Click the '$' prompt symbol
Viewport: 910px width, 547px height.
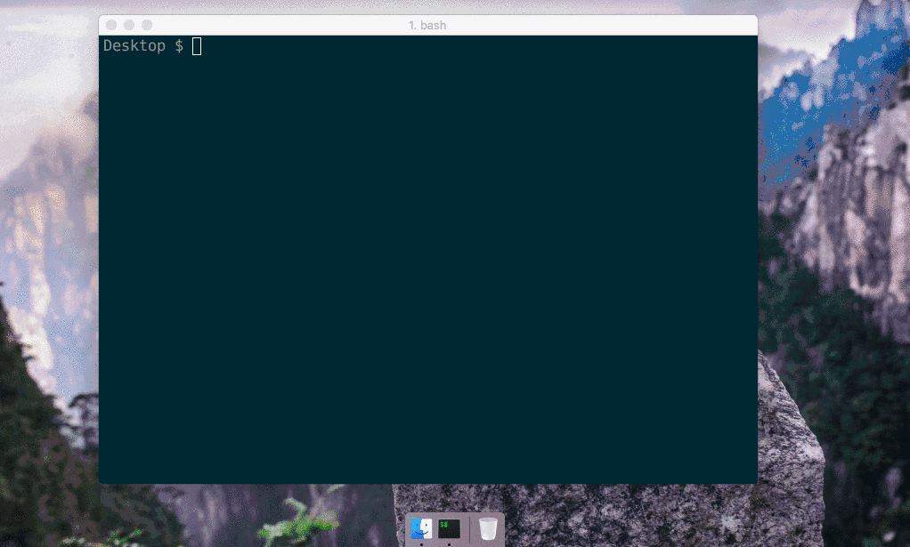[x=179, y=45]
